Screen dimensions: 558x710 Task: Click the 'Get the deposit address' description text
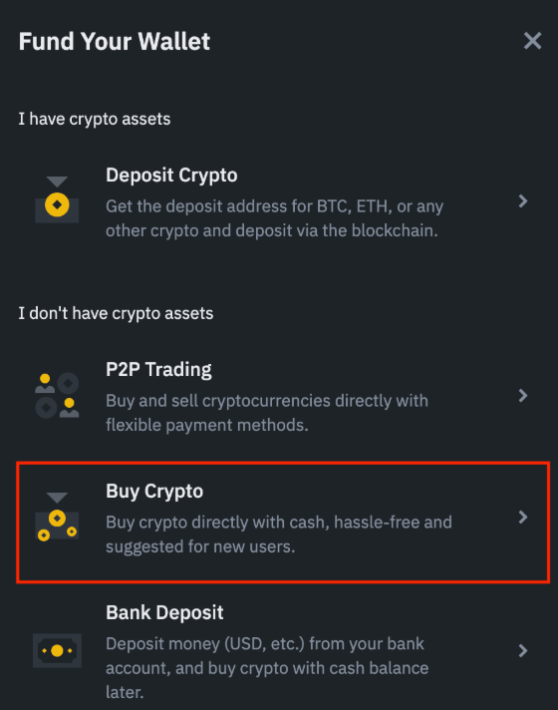[x=274, y=218]
